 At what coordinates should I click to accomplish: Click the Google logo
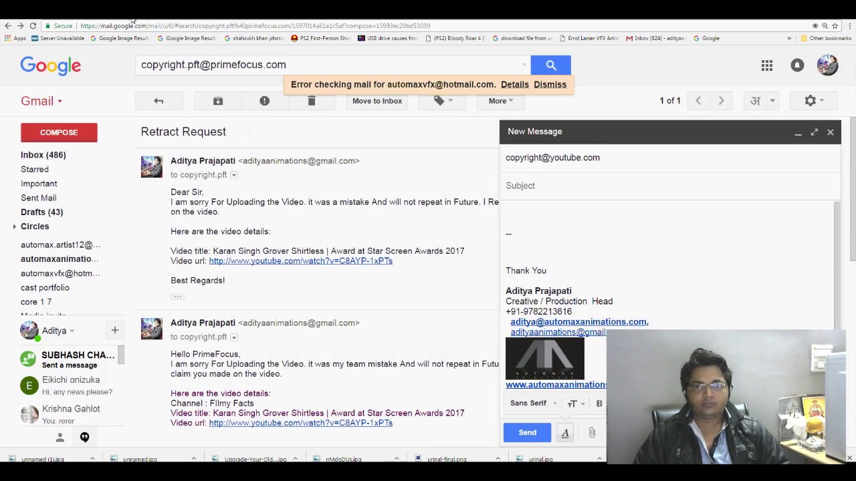tap(50, 65)
